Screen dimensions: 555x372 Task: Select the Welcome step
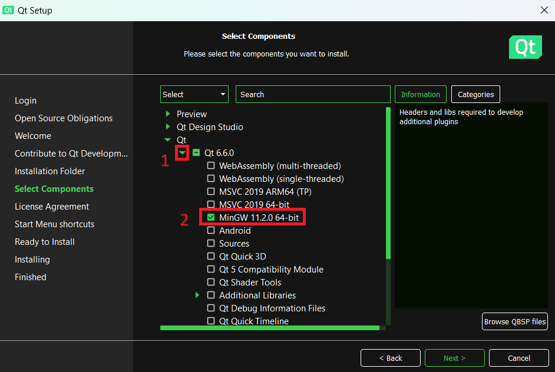(x=33, y=136)
